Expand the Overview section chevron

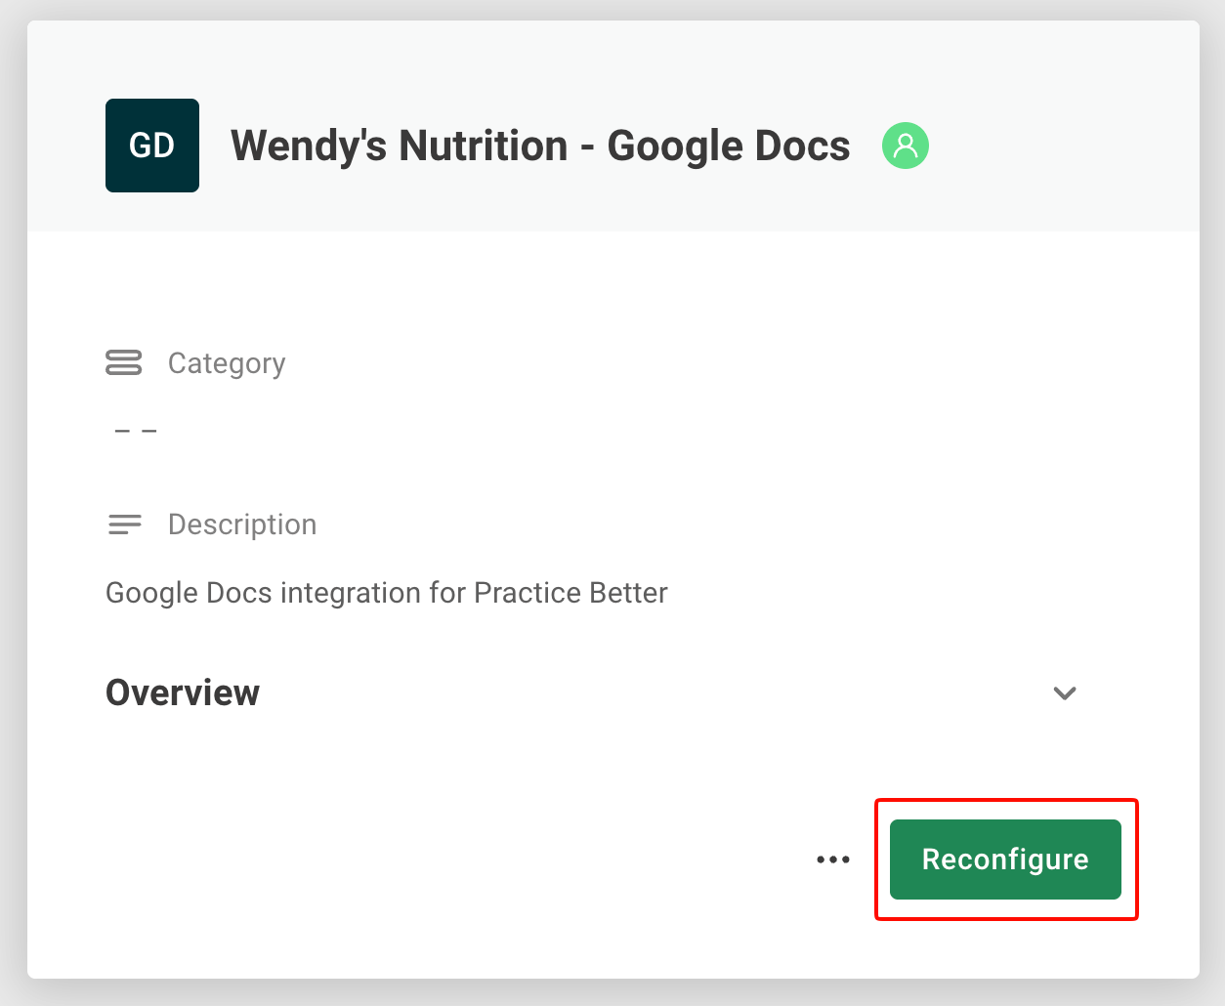click(1065, 693)
